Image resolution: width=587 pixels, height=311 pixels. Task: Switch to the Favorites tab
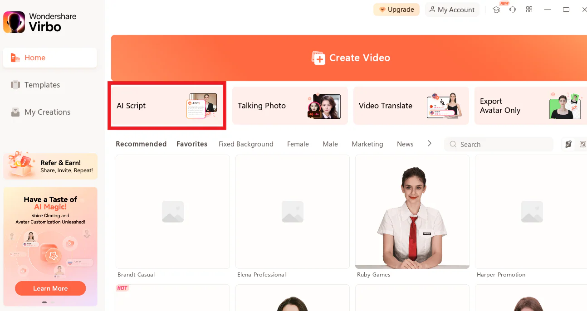(192, 144)
